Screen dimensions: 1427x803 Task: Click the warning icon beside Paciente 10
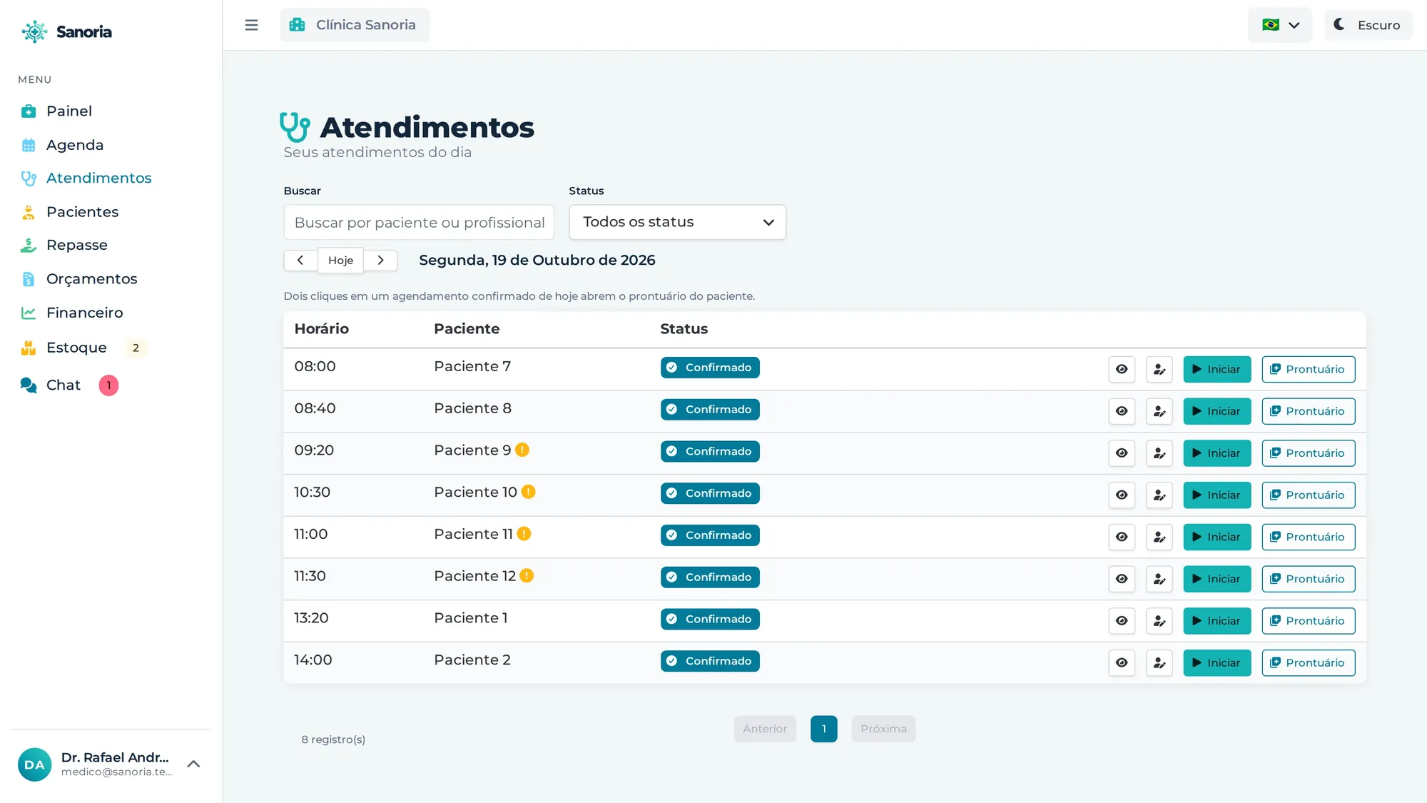click(528, 492)
